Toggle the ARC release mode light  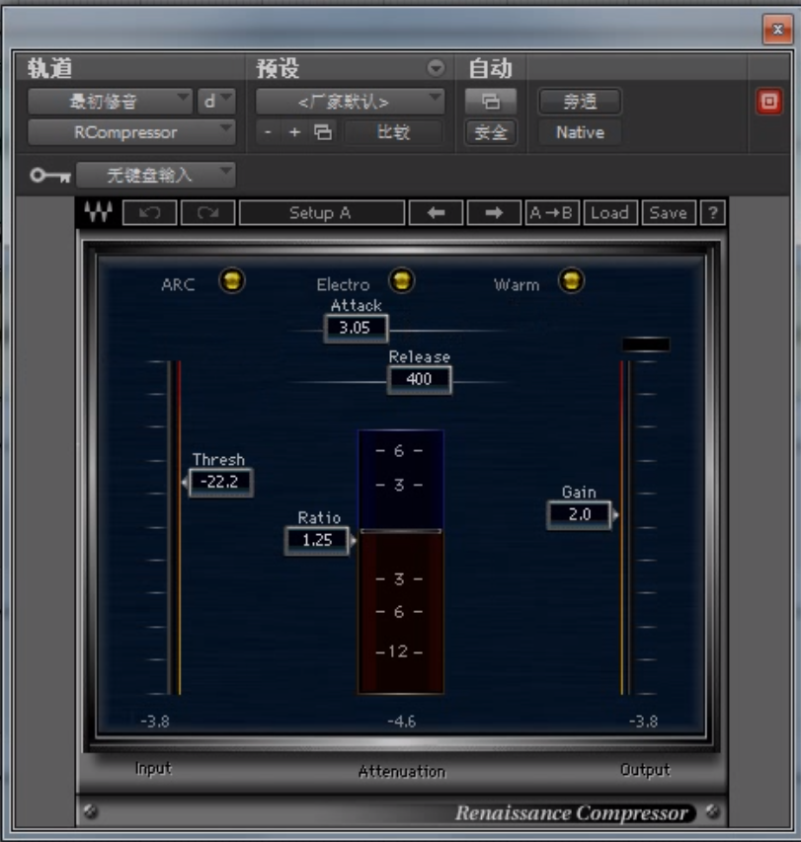(231, 281)
